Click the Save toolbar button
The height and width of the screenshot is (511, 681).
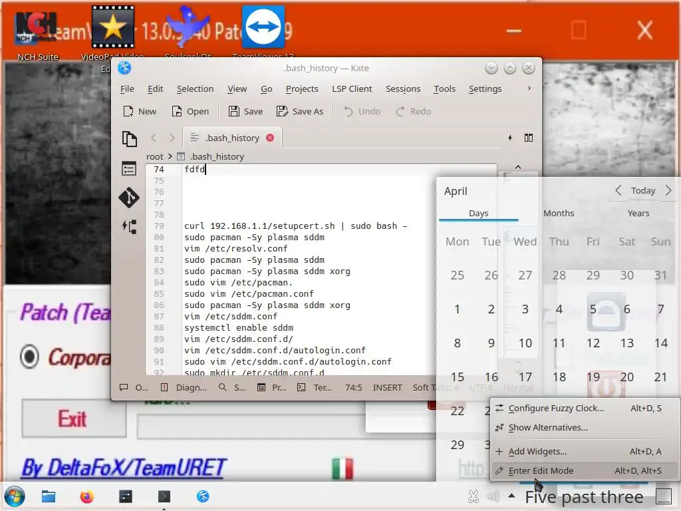tap(246, 111)
